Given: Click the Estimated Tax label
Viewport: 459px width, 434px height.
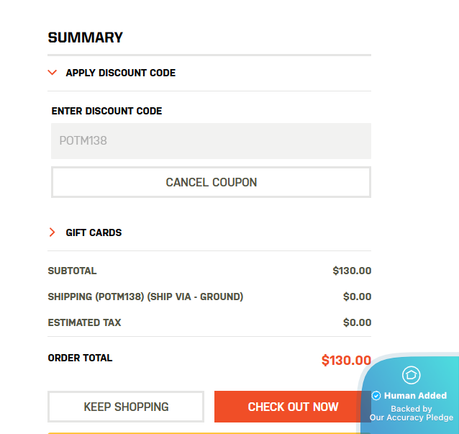Looking at the screenshot, I should 84,322.
